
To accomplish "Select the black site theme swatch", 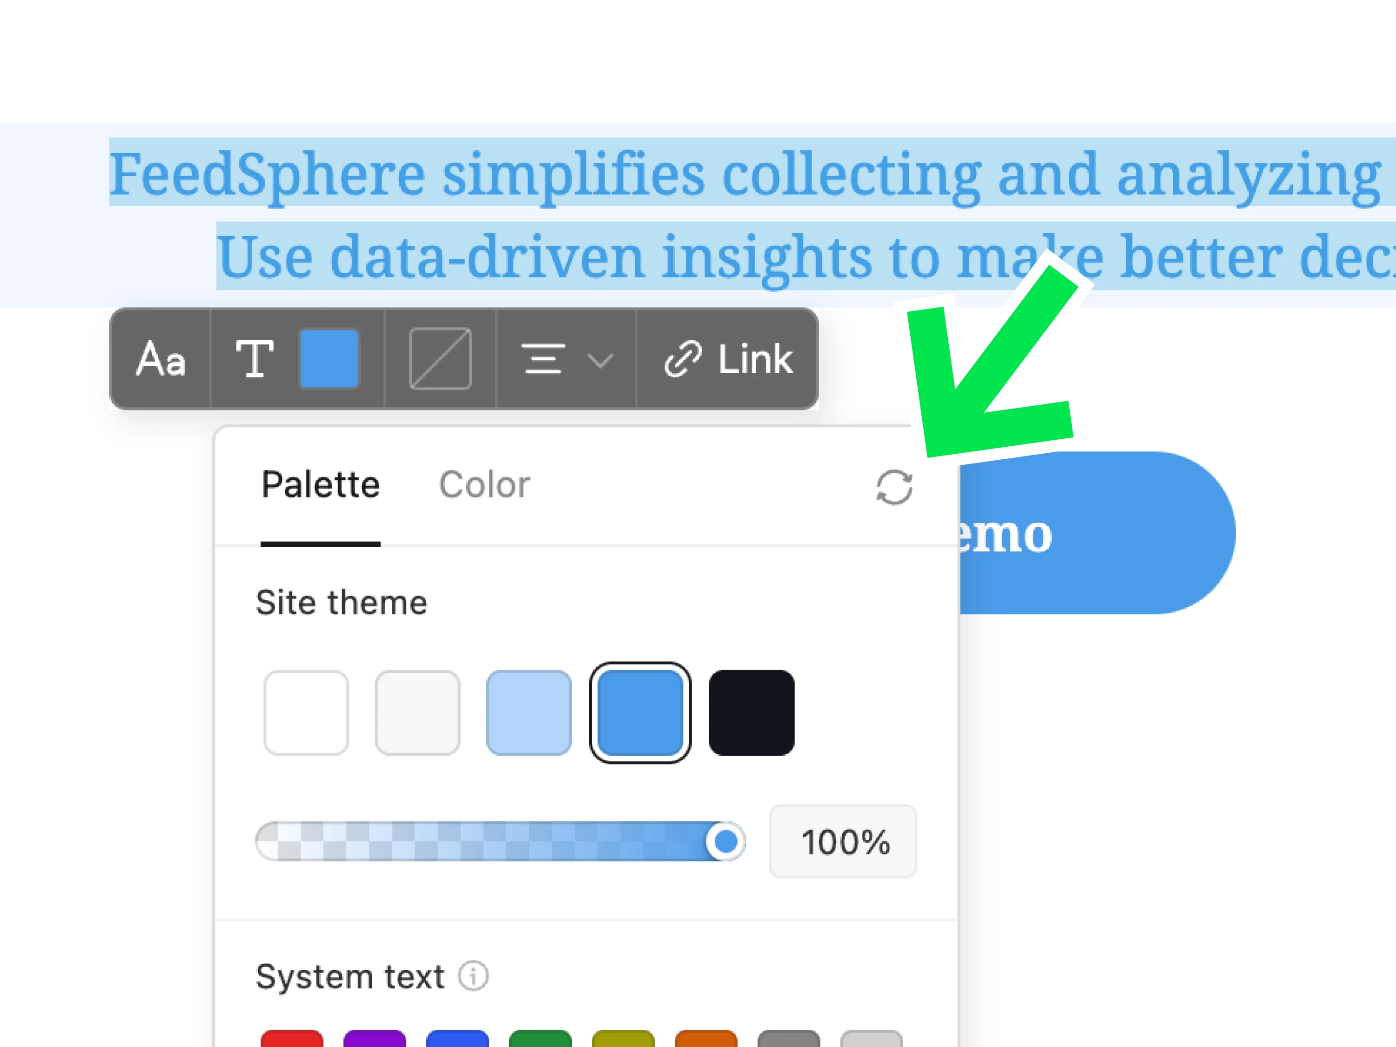I will click(752, 712).
